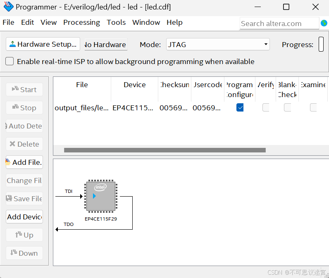Image resolution: width=329 pixels, height=278 pixels.
Task: Enable Verify checkbox for EP4CE115
Action: tap(266, 107)
